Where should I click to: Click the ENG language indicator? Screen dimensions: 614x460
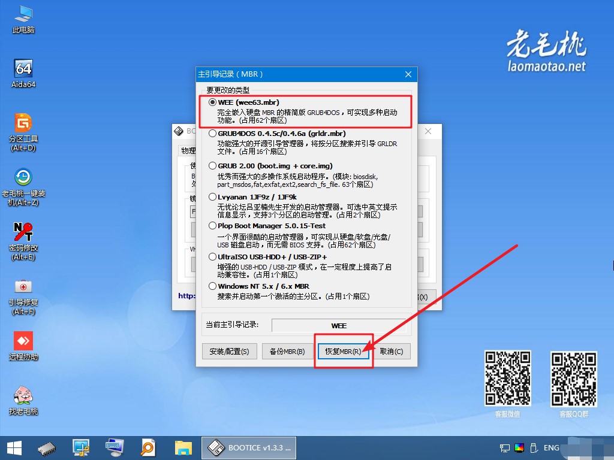[x=552, y=448]
